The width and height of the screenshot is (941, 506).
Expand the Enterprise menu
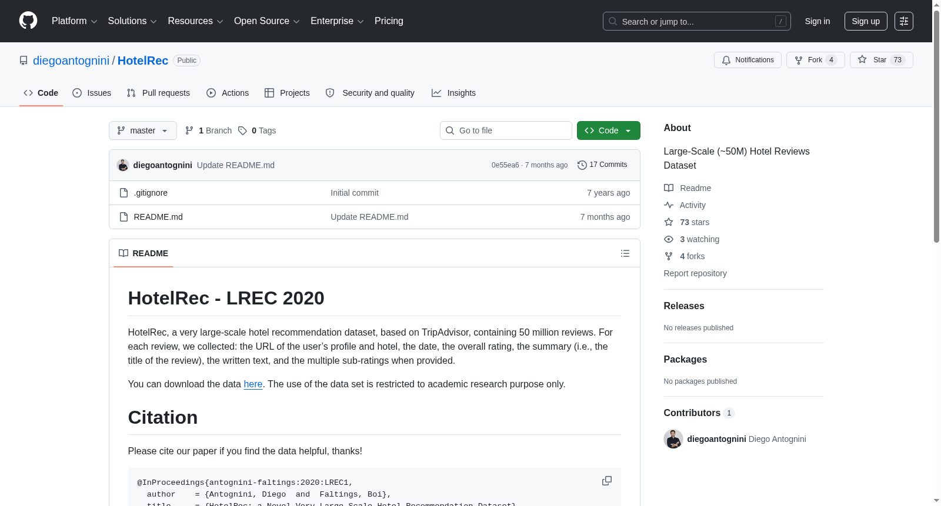click(337, 21)
